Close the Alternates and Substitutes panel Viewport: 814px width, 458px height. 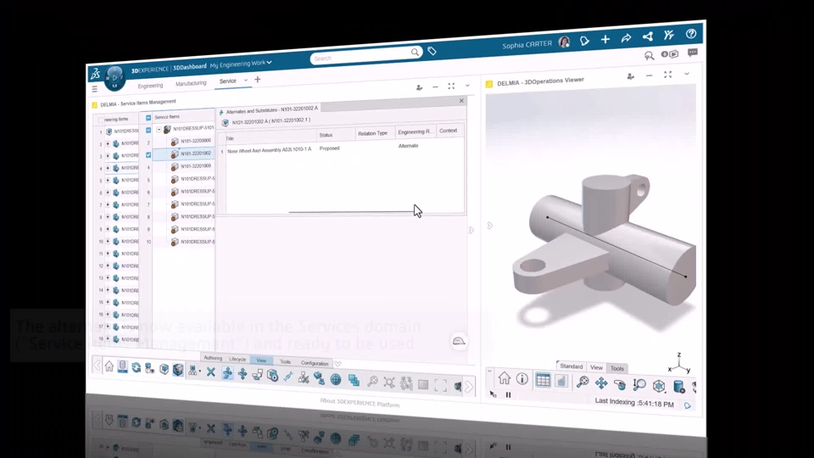click(461, 101)
